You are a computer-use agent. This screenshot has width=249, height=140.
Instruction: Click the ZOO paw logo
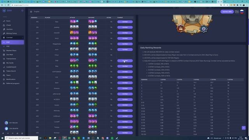[4, 10]
